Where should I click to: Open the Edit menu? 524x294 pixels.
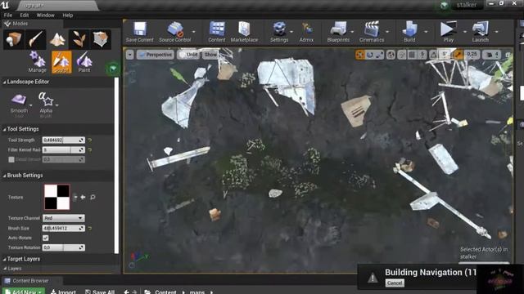point(25,16)
